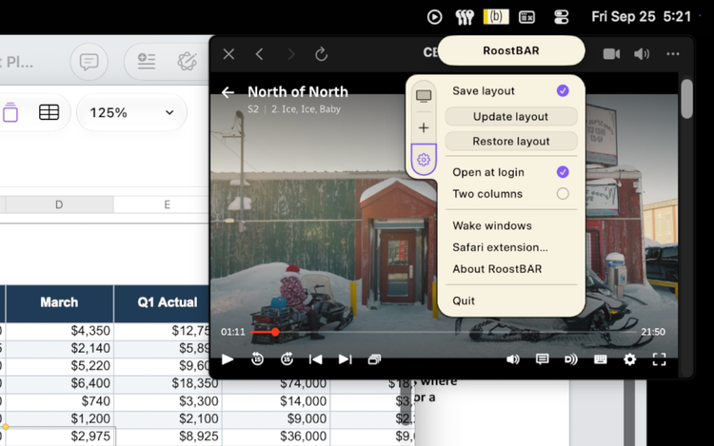Open the three-dots more menu
Screen dimensions: 714x446
click(x=673, y=54)
